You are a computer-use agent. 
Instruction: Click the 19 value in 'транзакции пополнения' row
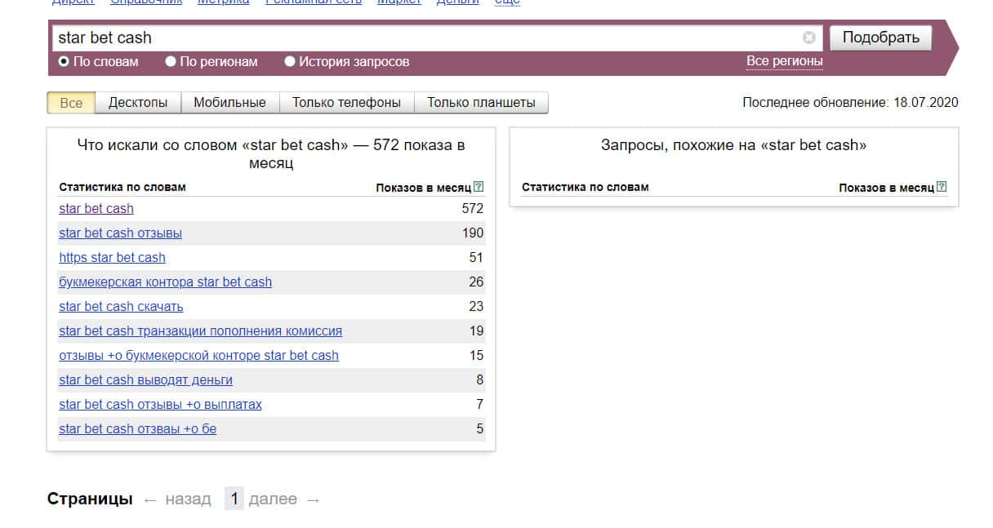click(x=476, y=331)
